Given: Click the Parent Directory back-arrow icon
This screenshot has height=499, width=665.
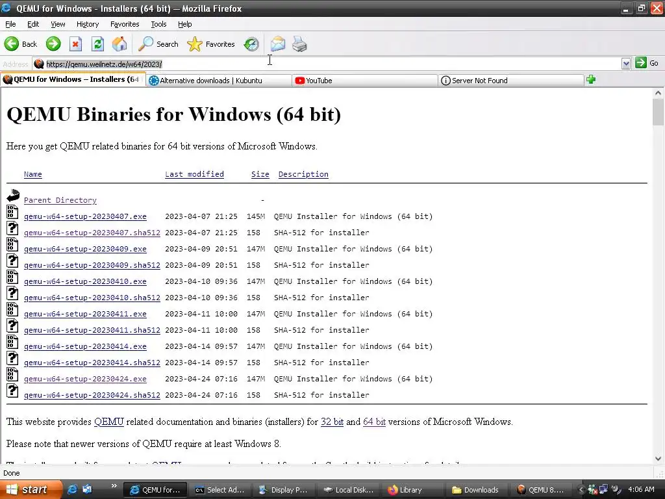Looking at the screenshot, I should 13,195.
